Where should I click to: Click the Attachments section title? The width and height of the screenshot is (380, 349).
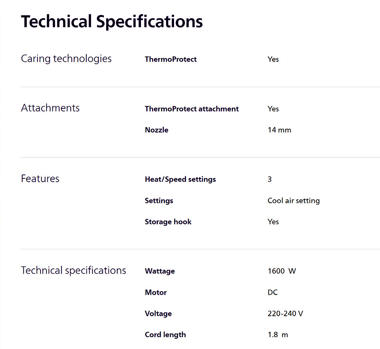pos(50,108)
